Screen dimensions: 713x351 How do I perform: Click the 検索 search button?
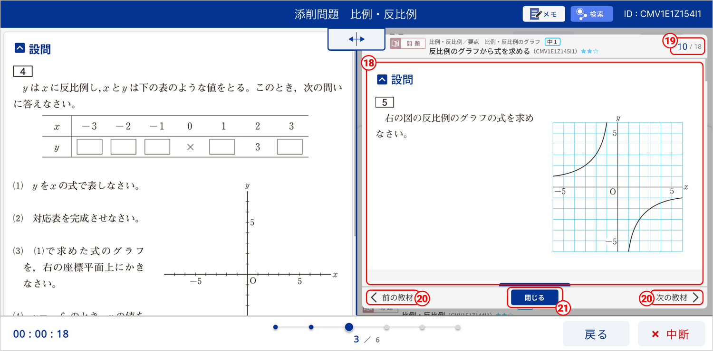(x=591, y=14)
